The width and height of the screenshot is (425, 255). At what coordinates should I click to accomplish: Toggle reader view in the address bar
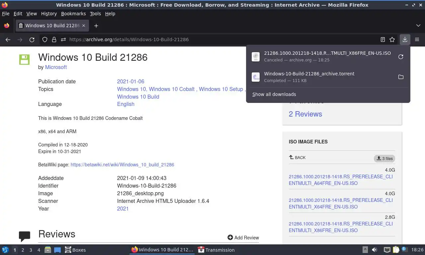pos(383,40)
